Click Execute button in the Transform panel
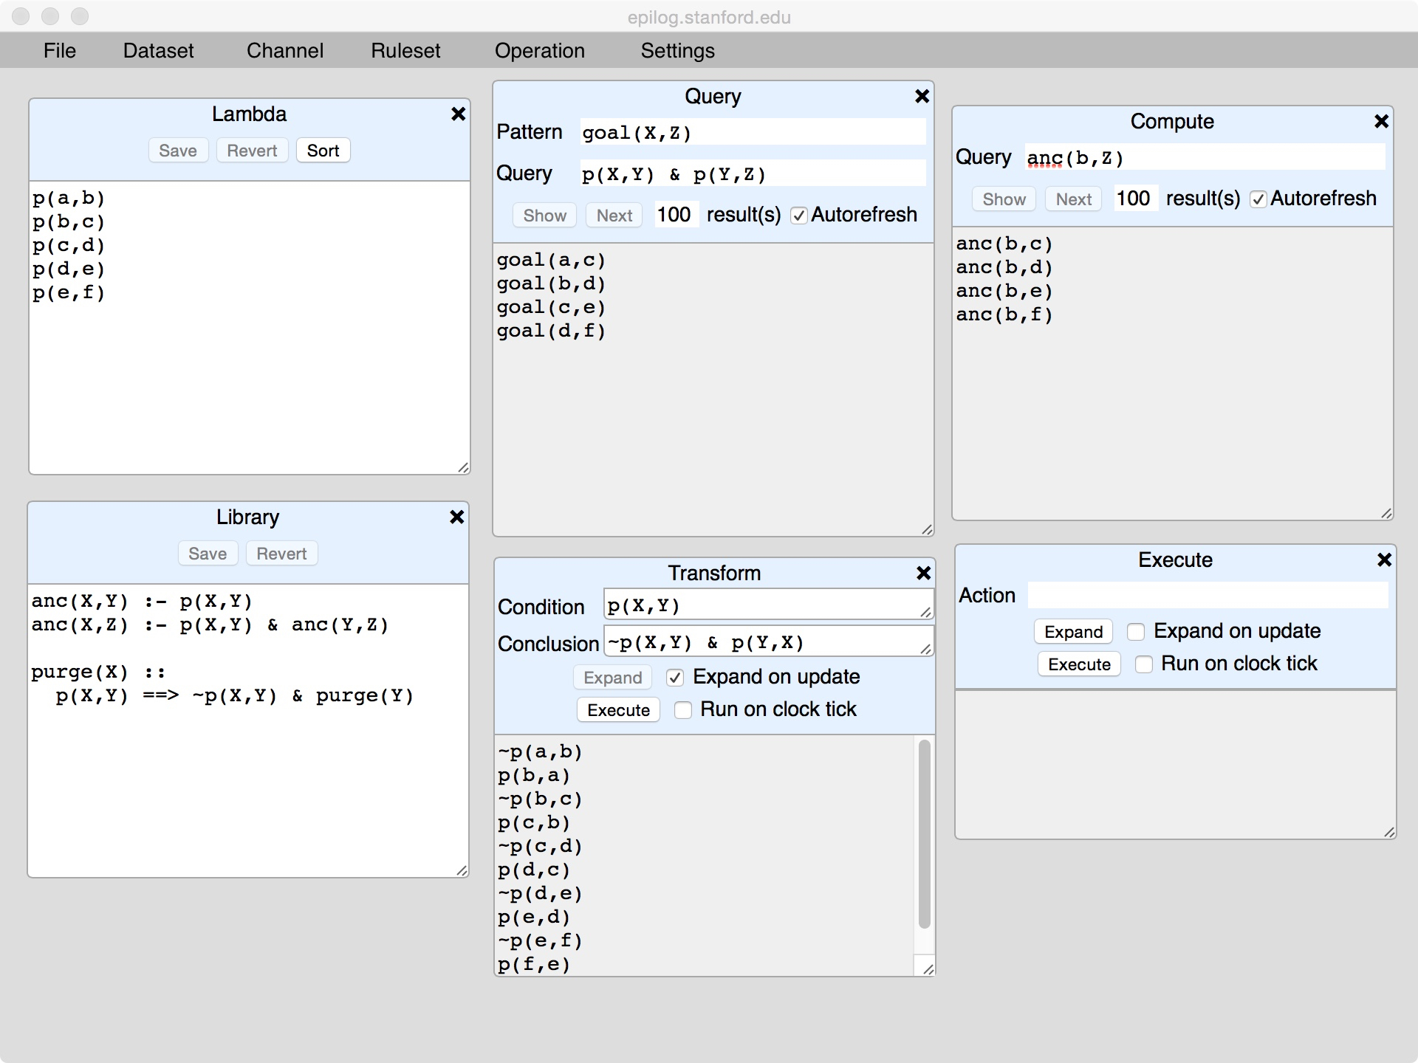 (618, 710)
